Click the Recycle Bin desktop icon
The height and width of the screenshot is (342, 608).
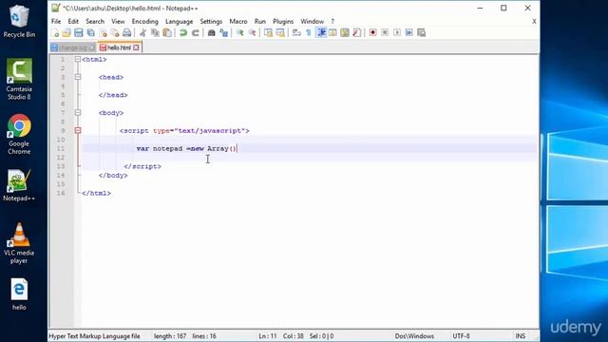pyautogui.click(x=19, y=22)
